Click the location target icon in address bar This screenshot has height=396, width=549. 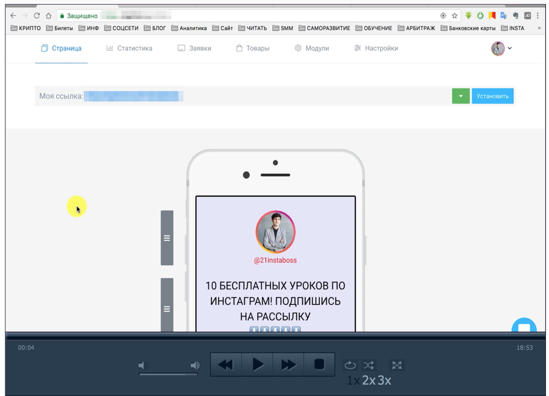point(443,16)
